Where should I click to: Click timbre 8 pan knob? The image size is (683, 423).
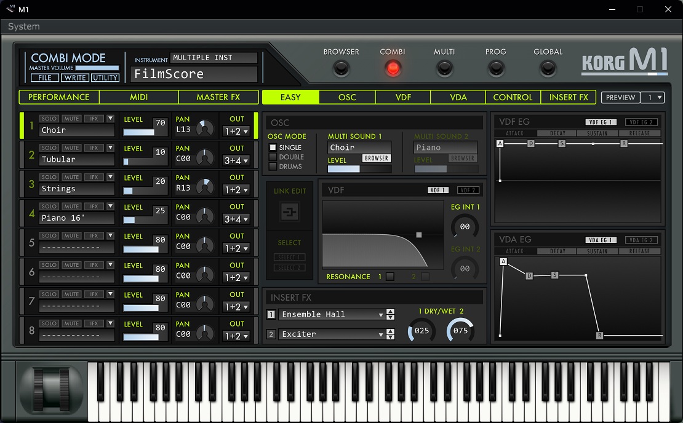[x=205, y=333]
